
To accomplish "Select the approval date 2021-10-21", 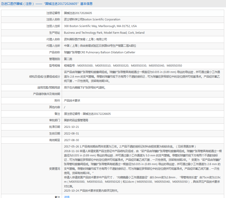I will (x=71, y=127).
